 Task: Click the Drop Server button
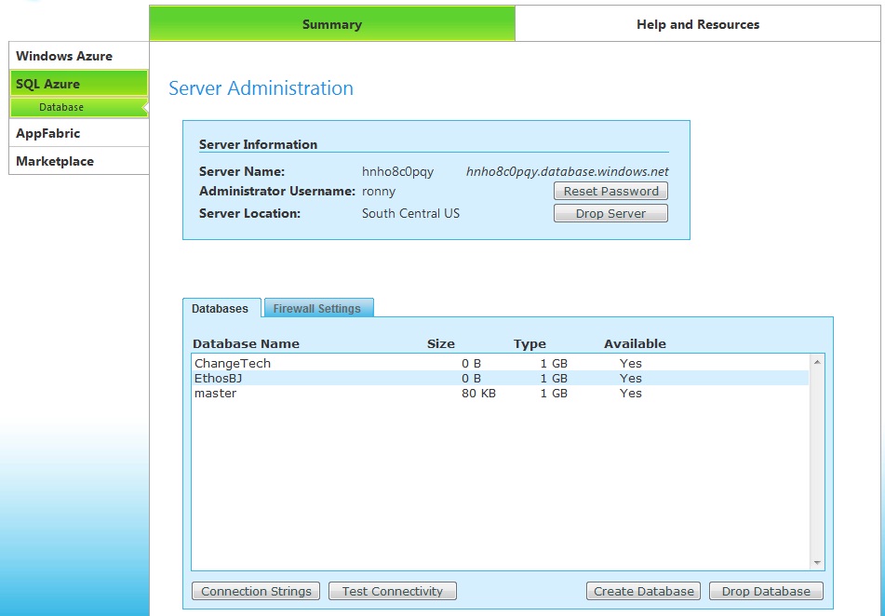coord(610,213)
